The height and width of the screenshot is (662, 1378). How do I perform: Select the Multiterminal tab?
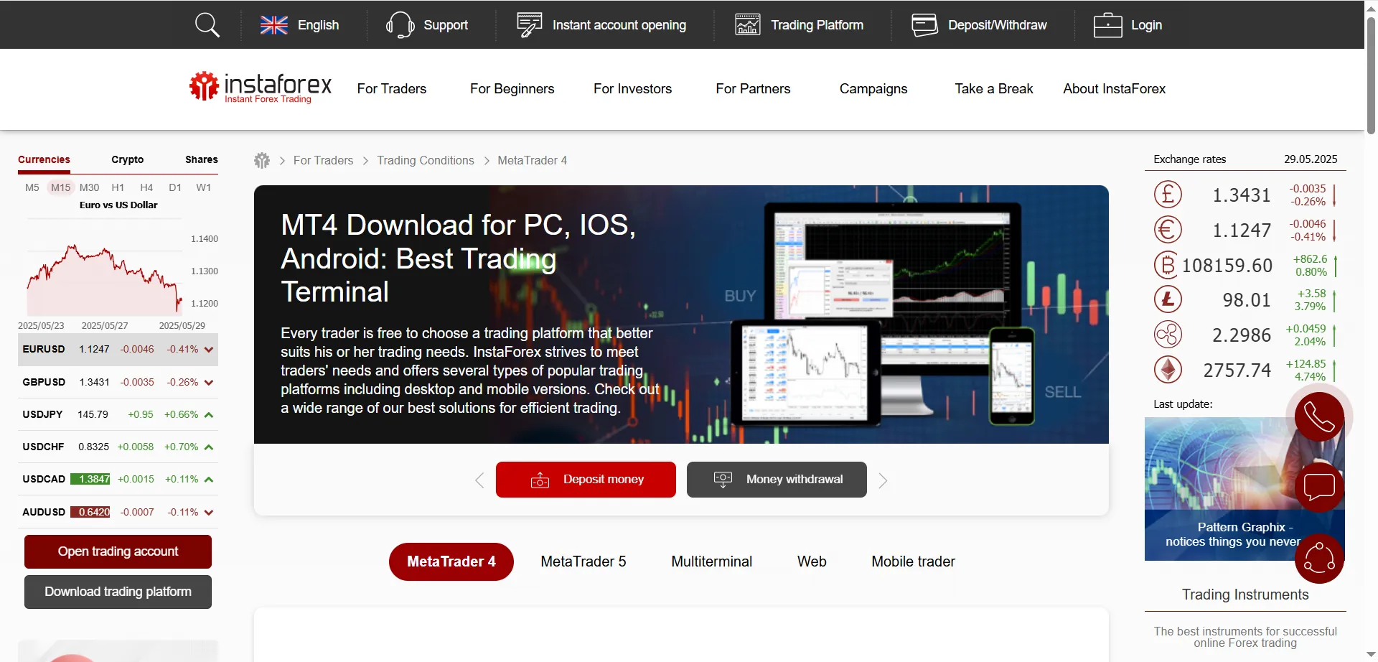[712, 561]
